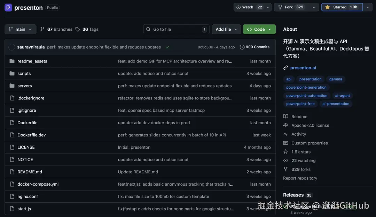
Task: Select the powerpoint-automation topic tag
Action: (306, 95)
